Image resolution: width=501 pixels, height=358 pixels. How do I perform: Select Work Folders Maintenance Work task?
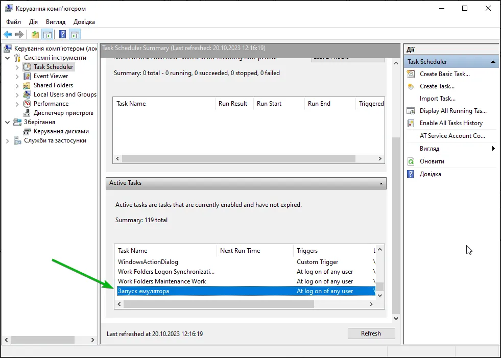(x=246, y=281)
